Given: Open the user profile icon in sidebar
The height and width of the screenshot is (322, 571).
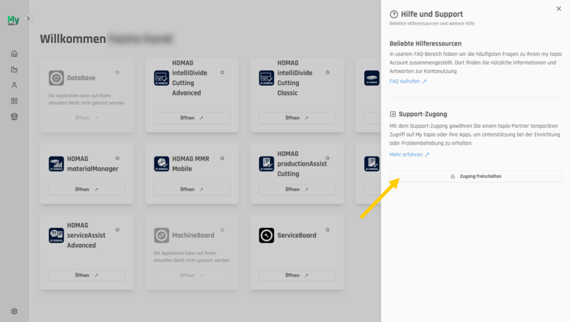Looking at the screenshot, I should coord(14,85).
